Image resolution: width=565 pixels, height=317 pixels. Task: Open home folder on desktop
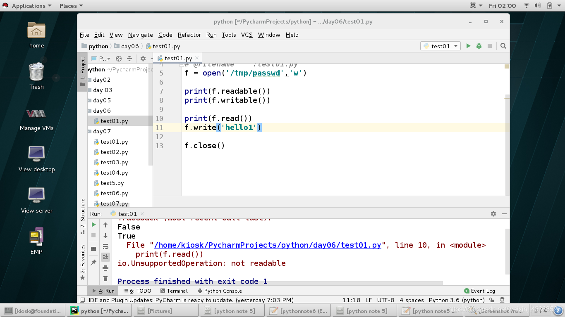click(x=36, y=34)
